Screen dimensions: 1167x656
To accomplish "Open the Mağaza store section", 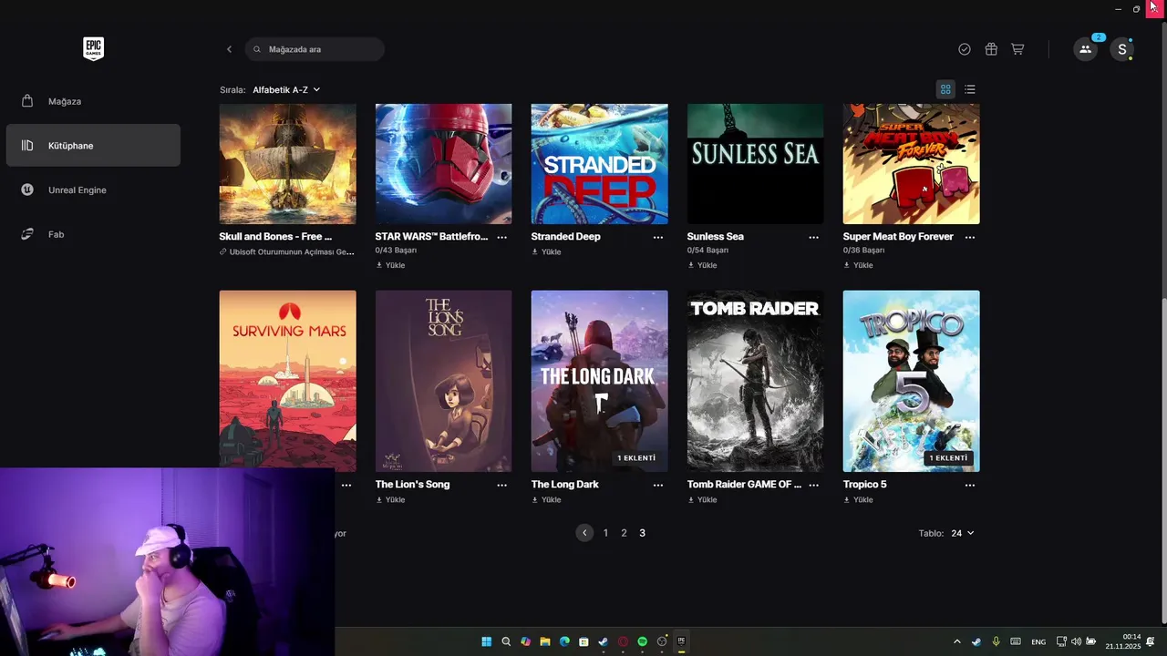I will [x=93, y=101].
